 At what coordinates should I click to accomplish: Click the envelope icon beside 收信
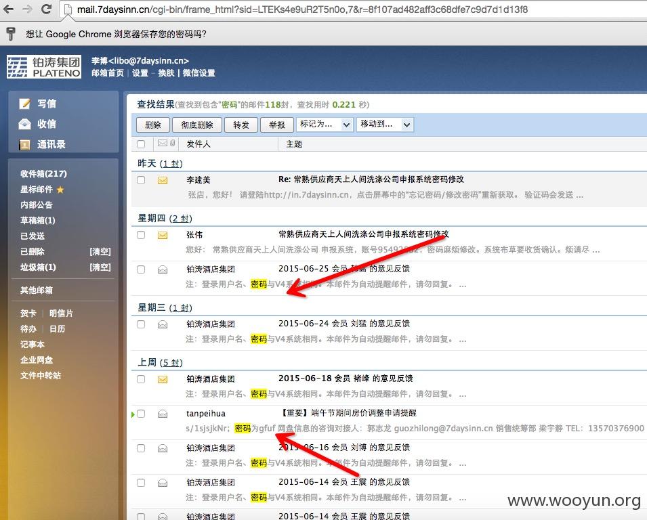tap(25, 124)
